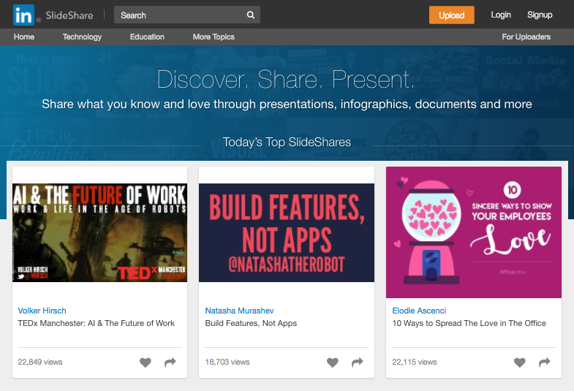The image size is (574, 391).
Task: Click the orange Upload button
Action: click(451, 15)
